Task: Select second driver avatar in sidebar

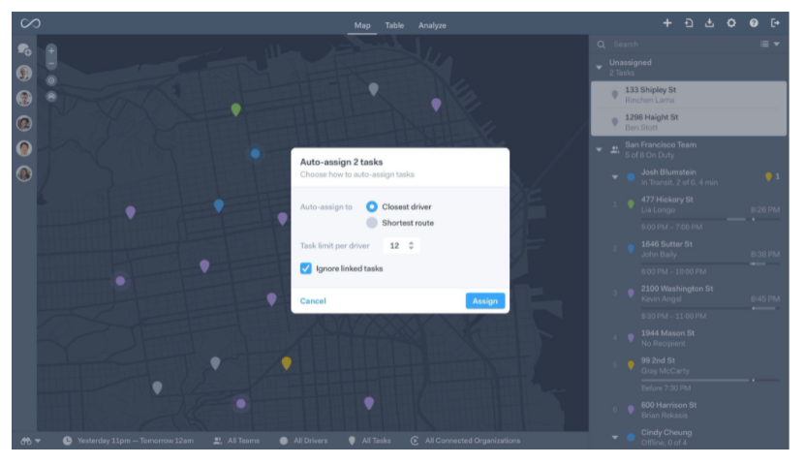Action: coord(24,98)
